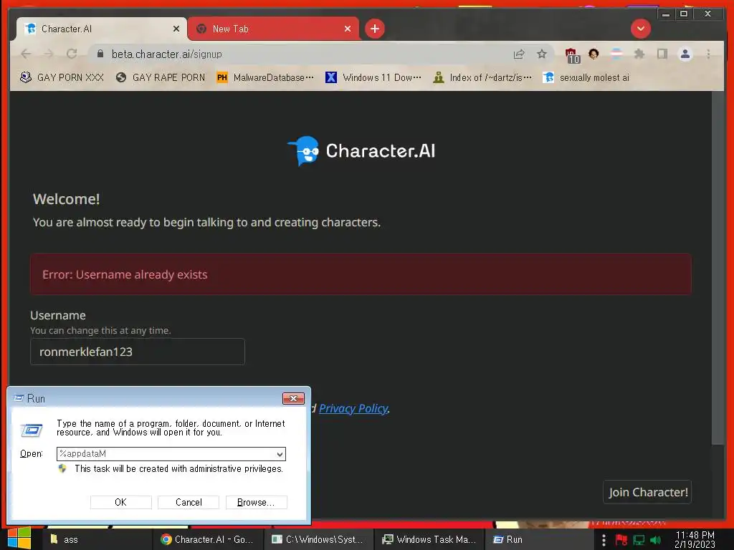Click the 'Error: Username already exists' text
This screenshot has width=734, height=550.
125,274
